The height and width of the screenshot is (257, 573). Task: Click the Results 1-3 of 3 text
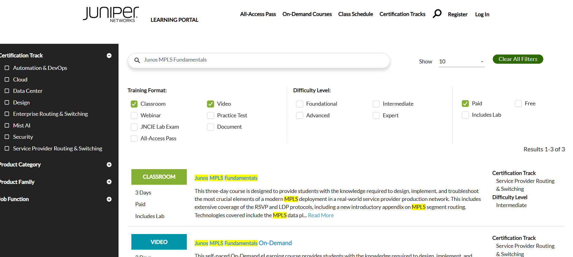(544, 149)
